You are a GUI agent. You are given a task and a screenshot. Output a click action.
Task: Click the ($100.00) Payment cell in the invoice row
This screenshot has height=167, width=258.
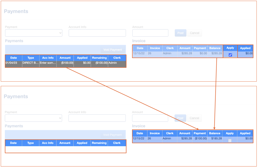coord(200,139)
